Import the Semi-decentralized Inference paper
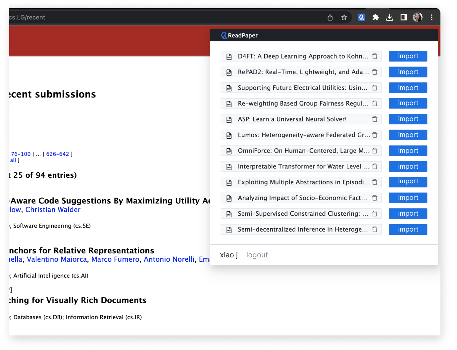The image size is (457, 350). (408, 230)
